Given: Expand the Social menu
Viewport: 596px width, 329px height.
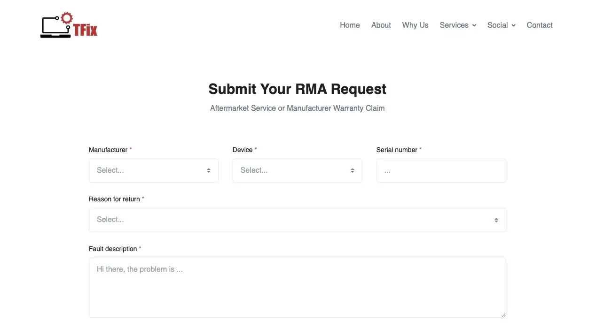Looking at the screenshot, I should tap(497, 25).
